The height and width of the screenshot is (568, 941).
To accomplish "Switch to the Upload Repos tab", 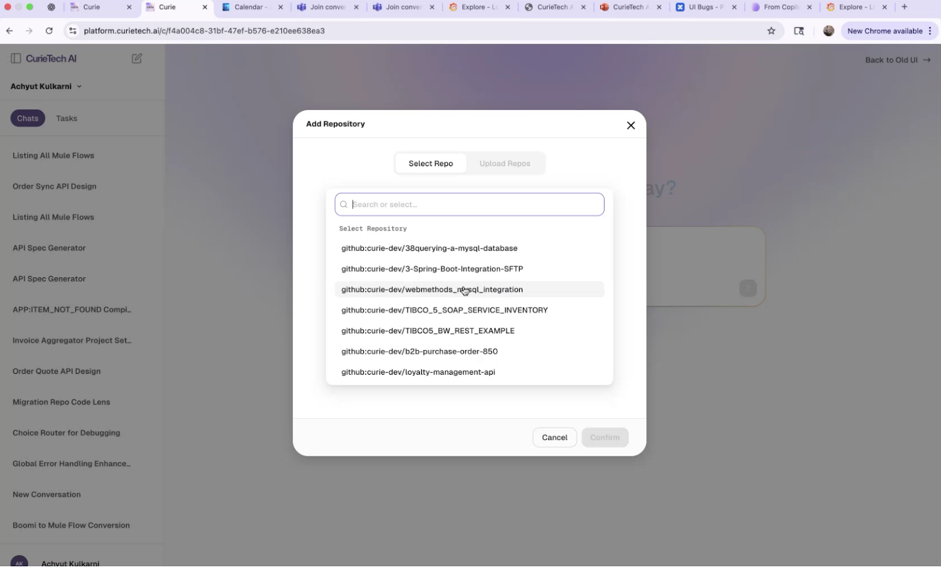I will coord(504,163).
